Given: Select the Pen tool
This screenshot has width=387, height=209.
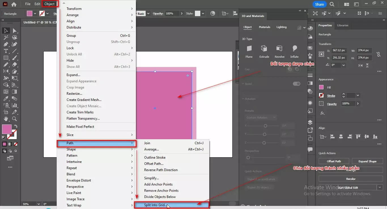Looking at the screenshot, I should click(6, 44).
